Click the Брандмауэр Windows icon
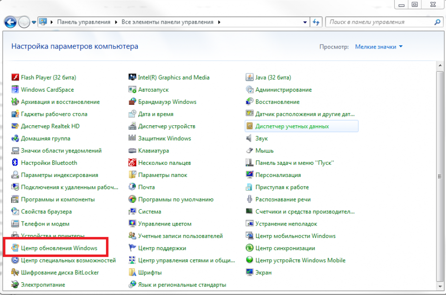Screen dimensions: 446x295 [x=132, y=102]
